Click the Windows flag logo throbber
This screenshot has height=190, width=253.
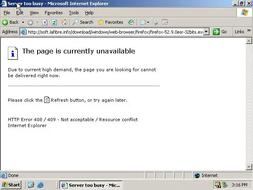(244, 13)
